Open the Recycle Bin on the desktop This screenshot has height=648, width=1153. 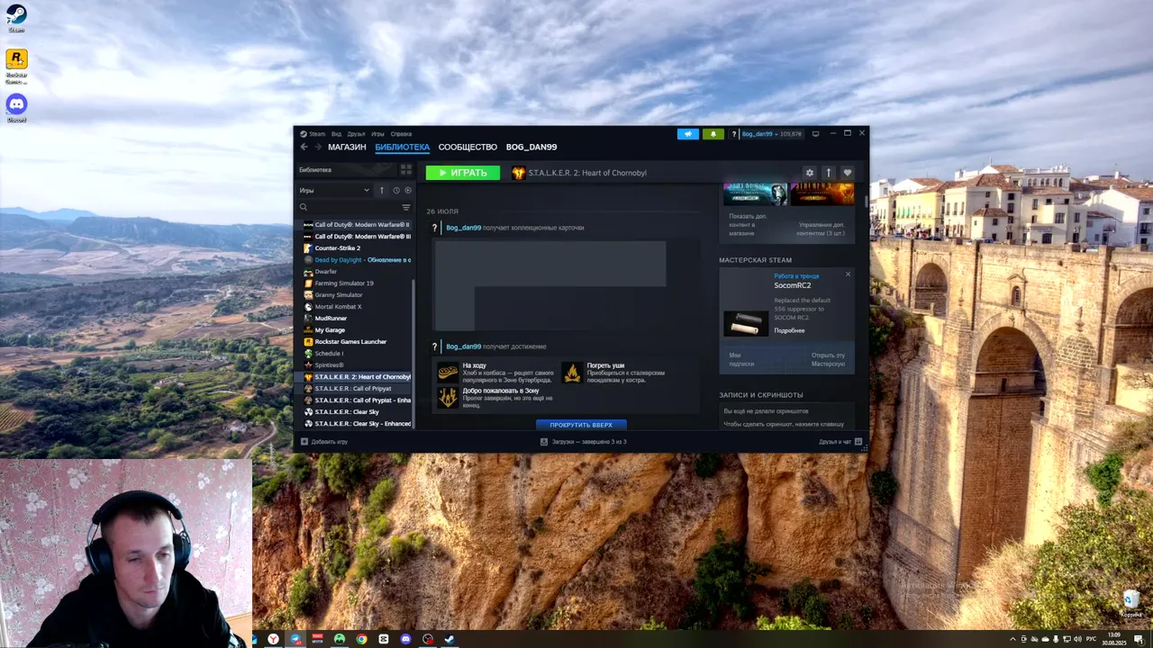(x=1130, y=602)
